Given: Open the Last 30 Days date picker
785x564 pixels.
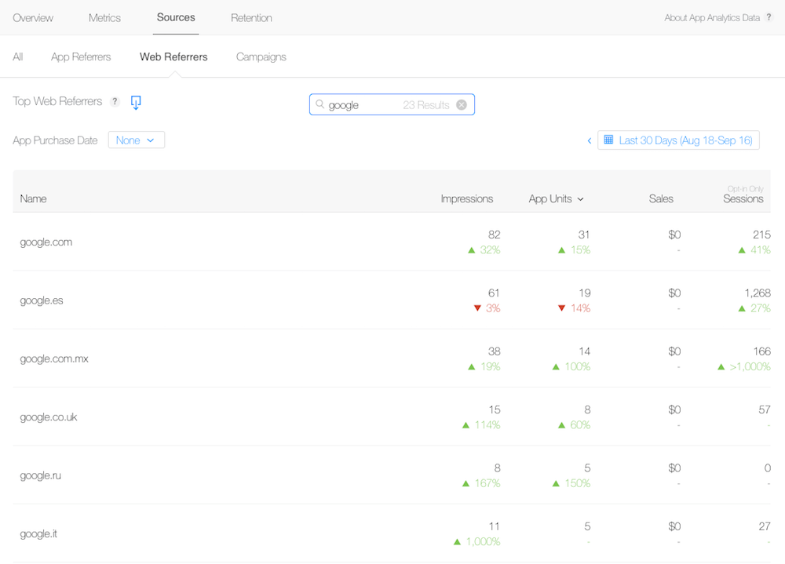Looking at the screenshot, I should pos(678,140).
